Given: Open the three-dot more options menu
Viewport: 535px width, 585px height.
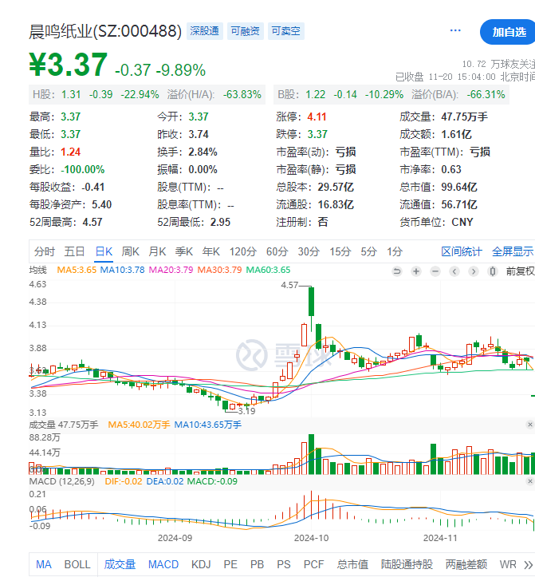Looking at the screenshot, I should [455, 30].
